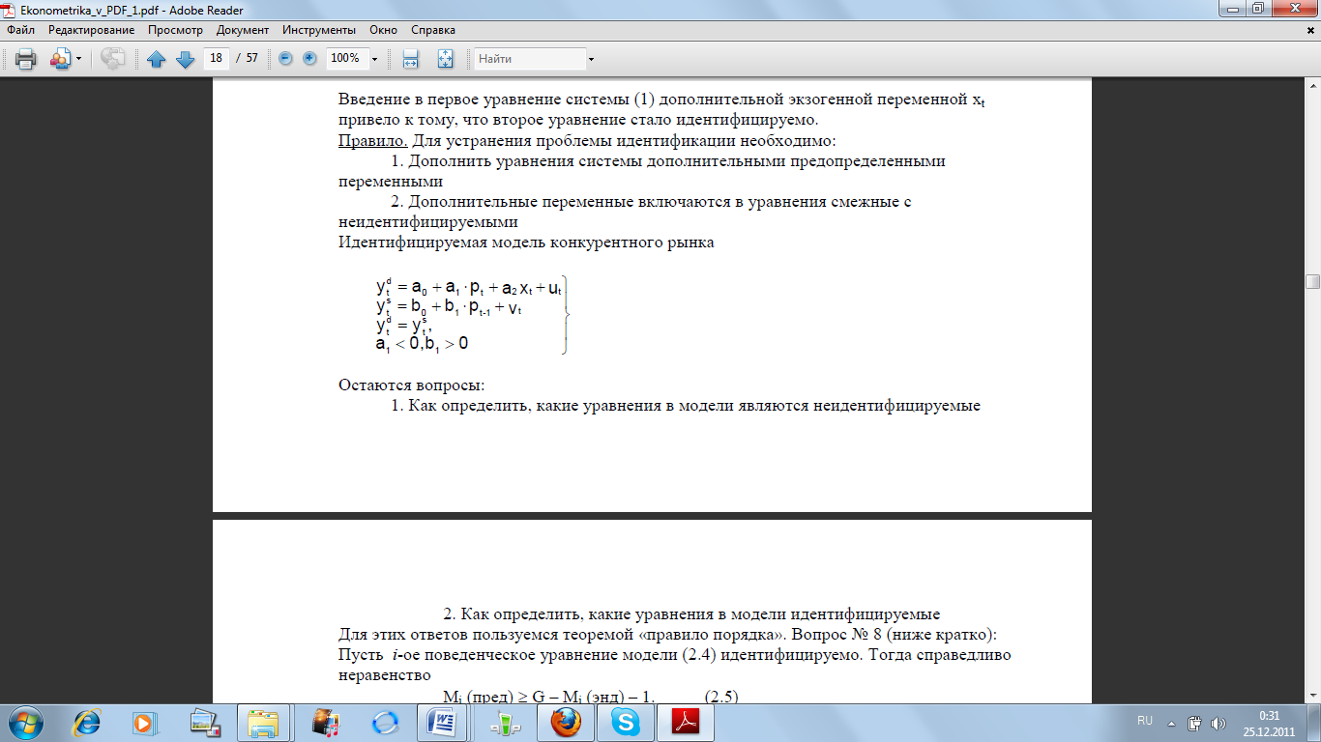Open the Окно menu
The width and height of the screenshot is (1321, 742).
(x=384, y=30)
